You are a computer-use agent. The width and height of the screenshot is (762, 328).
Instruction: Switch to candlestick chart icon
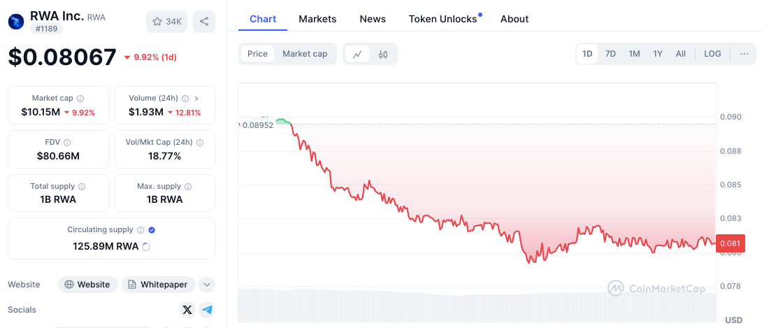tap(383, 54)
